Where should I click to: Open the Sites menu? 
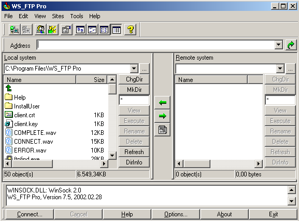[x=58, y=16]
